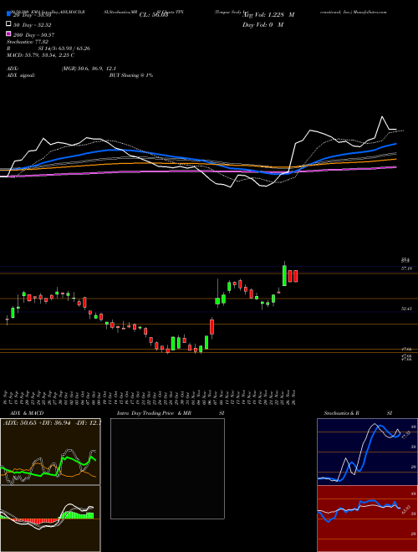
Task: Click the 57.19 price axis label
Action: pos(407,268)
